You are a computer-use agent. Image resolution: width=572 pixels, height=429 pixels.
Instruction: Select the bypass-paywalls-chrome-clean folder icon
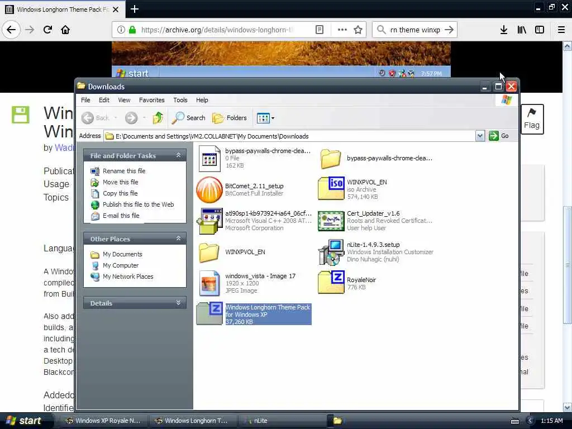tap(331, 159)
